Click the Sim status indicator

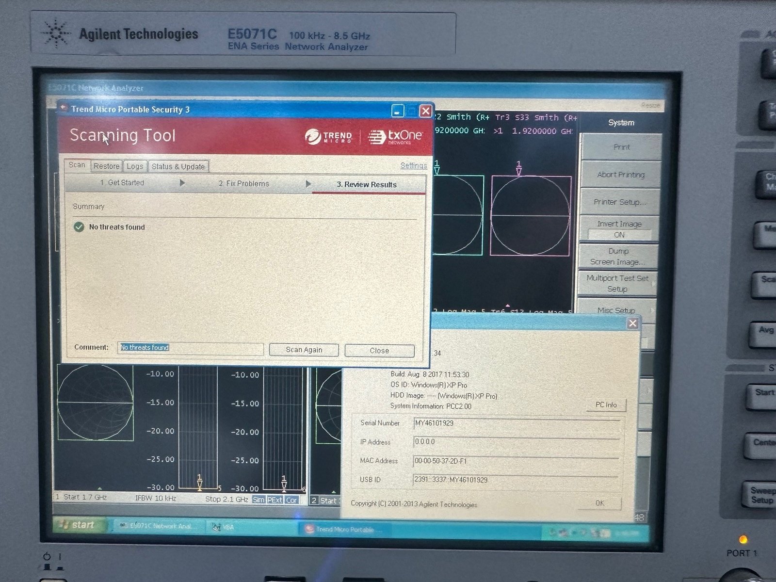coord(259,500)
